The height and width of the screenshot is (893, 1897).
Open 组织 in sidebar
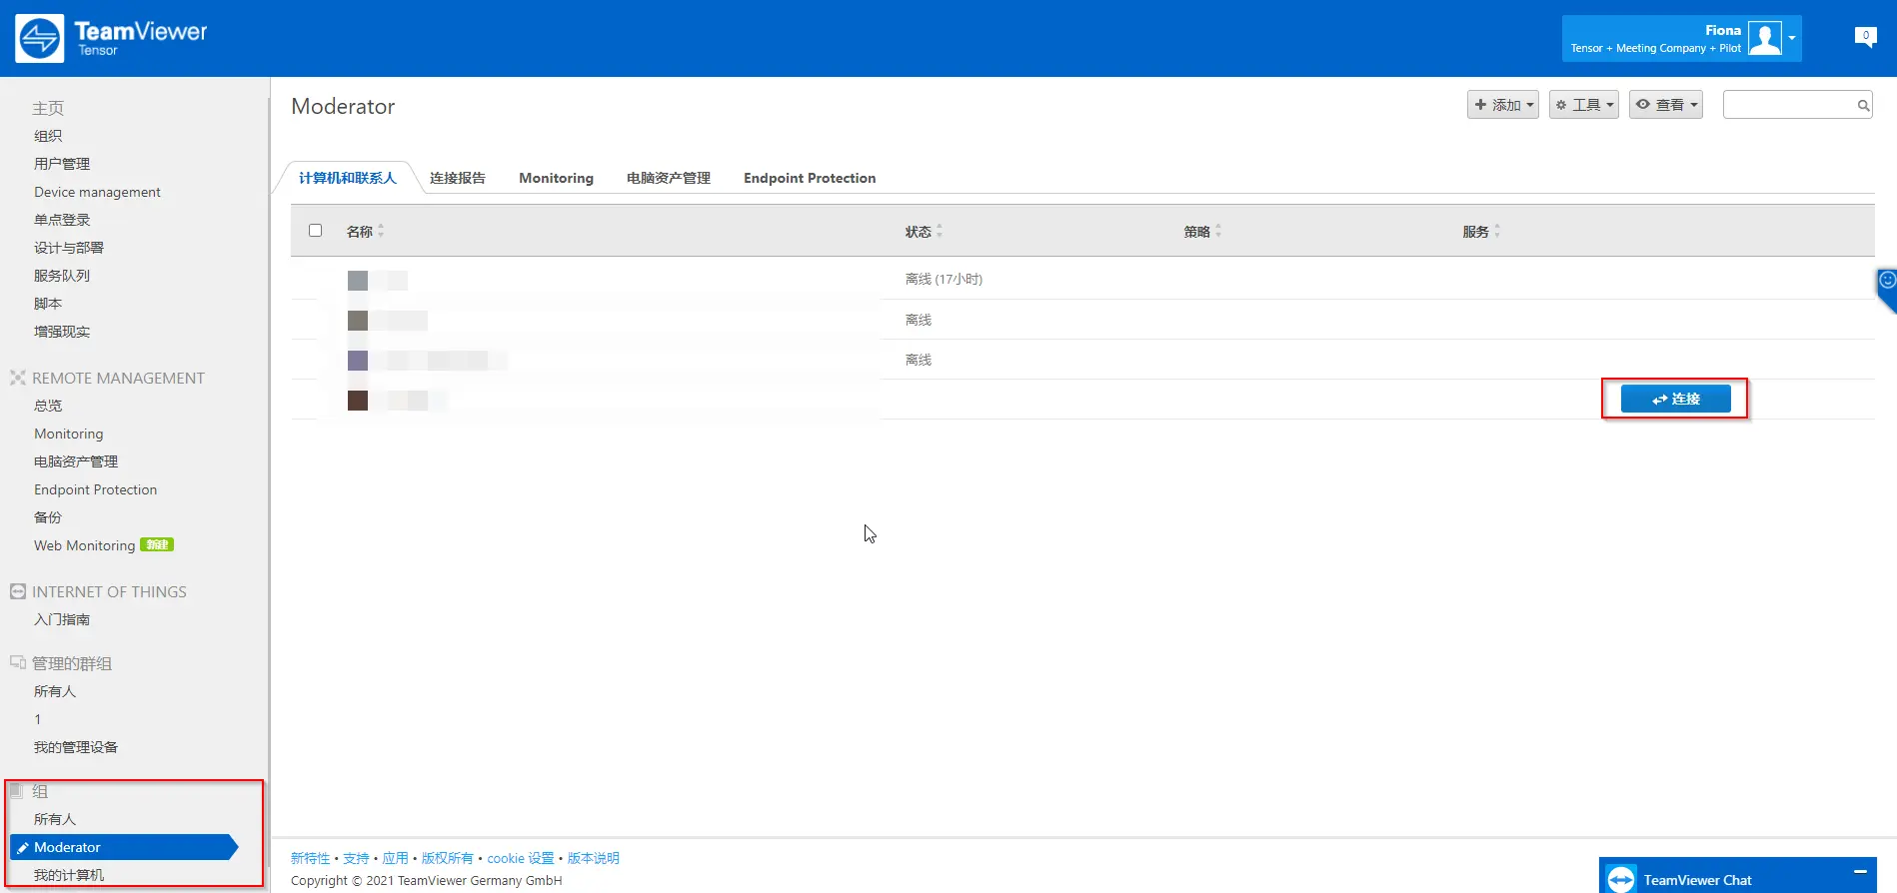(x=48, y=136)
